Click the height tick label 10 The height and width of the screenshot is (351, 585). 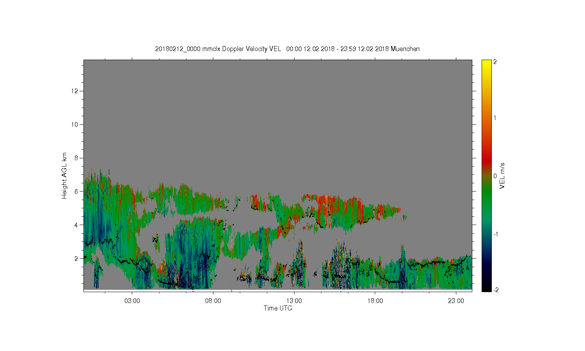[x=75, y=124]
